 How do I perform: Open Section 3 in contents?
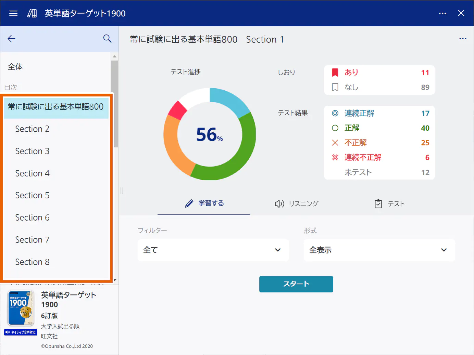click(56, 151)
